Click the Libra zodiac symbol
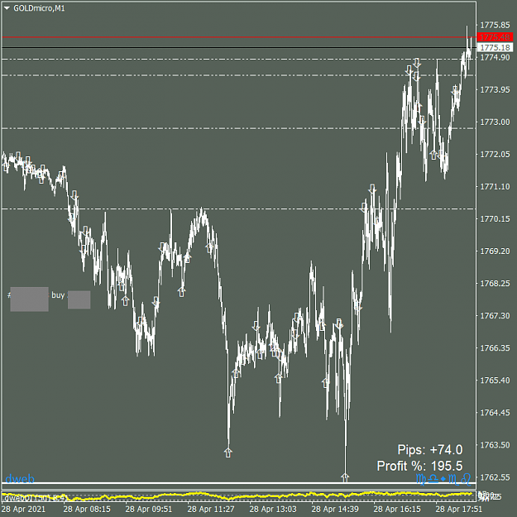 (x=433, y=480)
